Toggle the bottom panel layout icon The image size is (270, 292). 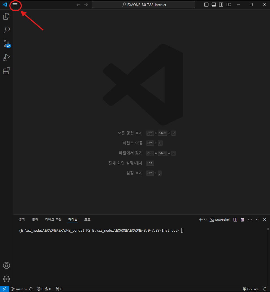214,5
